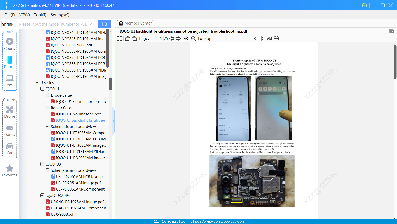Open the Drone category in sidebar
The width and height of the screenshot is (397, 224).
coord(10,112)
